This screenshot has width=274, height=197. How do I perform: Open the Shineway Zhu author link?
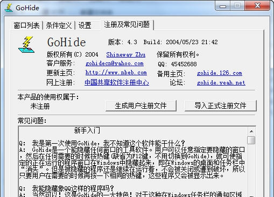pos(126,54)
